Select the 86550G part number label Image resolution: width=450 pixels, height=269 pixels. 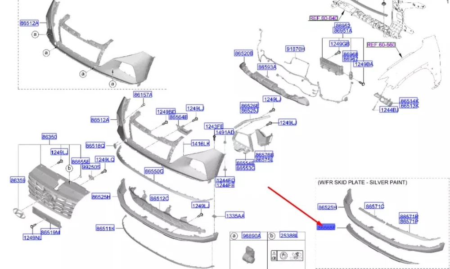pos(154,171)
